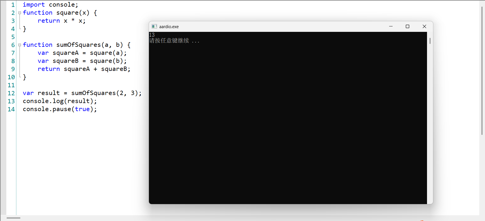Click on console.log(result) statement
The width and height of the screenshot is (485, 221).
(60, 101)
